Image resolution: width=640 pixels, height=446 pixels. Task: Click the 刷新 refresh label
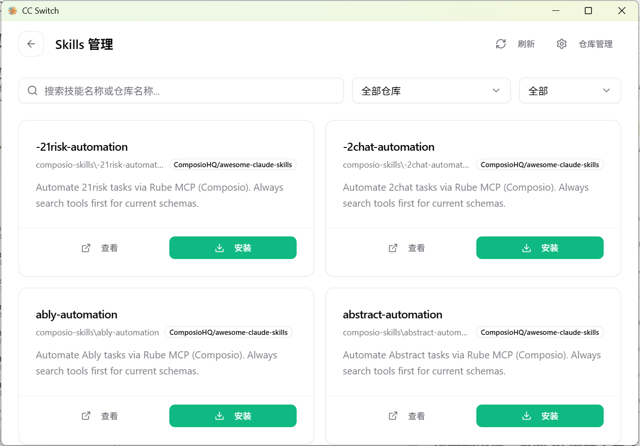(x=526, y=44)
